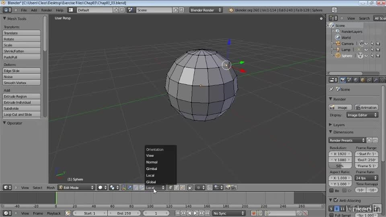Open the Edit Mode dropdown
386x217 pixels.
pyautogui.click(x=76, y=187)
